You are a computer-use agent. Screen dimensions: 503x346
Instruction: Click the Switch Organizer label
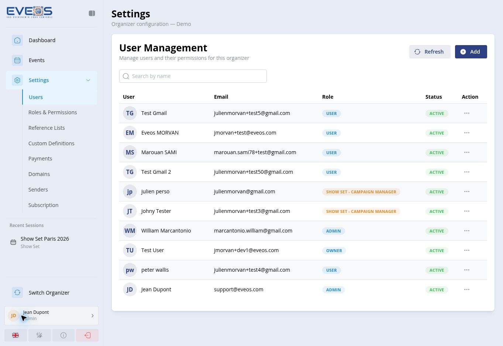[49, 293]
